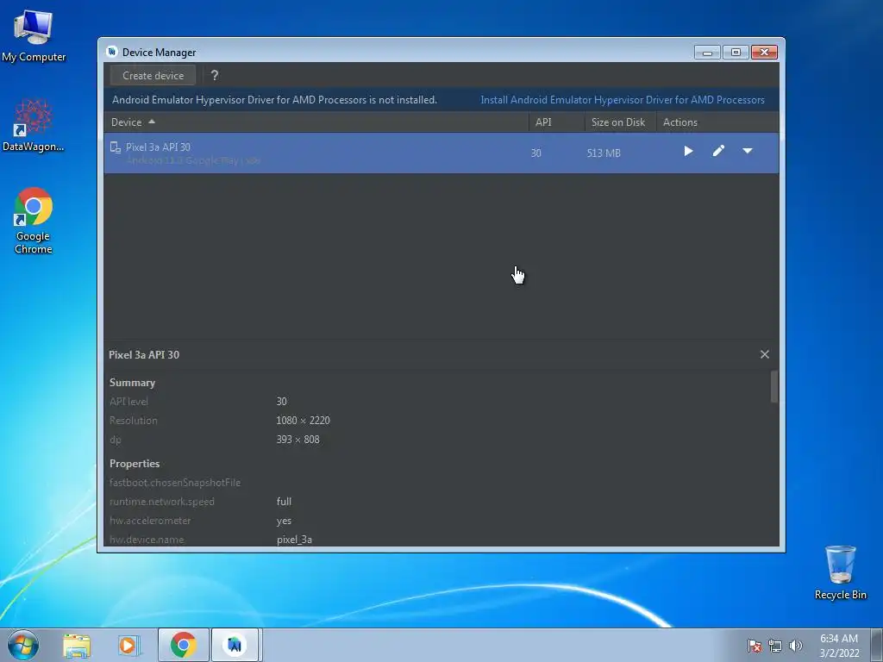
Task: Open Windows Media Player from taskbar
Action: (x=128, y=646)
